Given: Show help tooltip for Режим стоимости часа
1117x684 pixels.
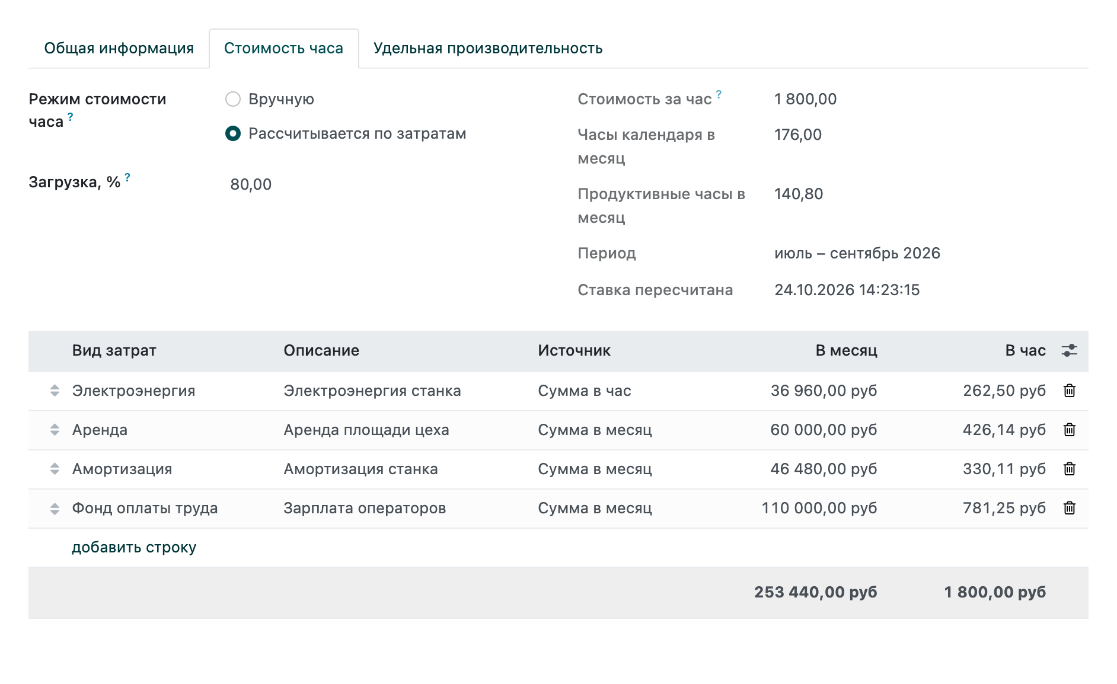Looking at the screenshot, I should coord(71,117).
